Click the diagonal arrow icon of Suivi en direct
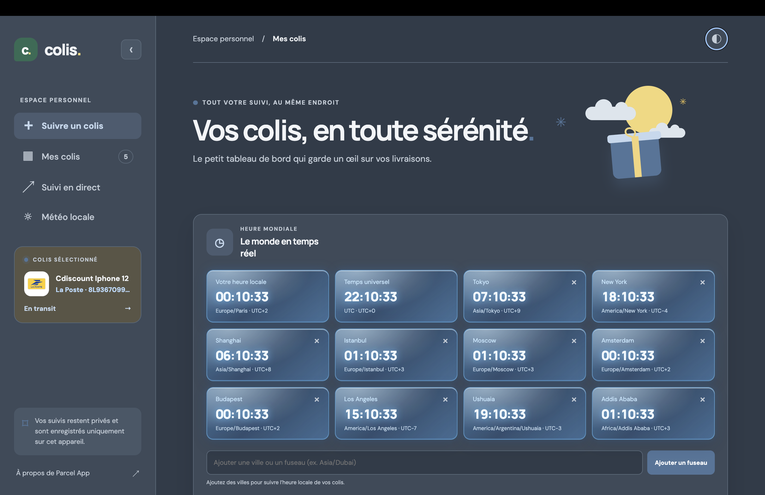765x495 pixels. pos(28,187)
